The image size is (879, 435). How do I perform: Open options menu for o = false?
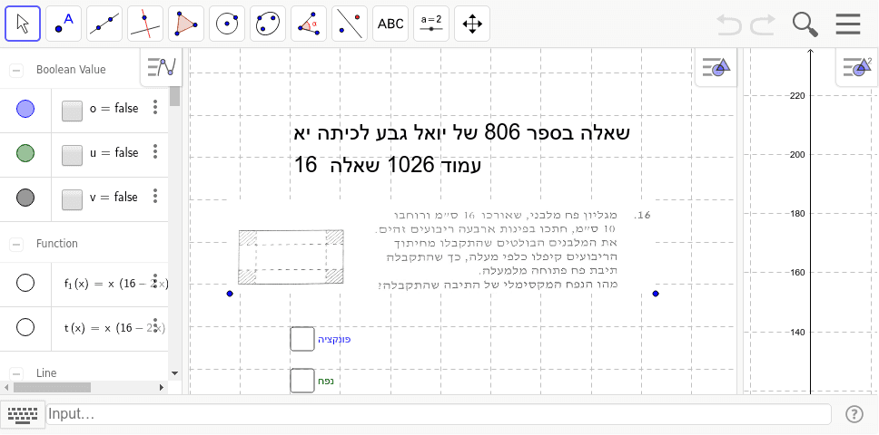[x=155, y=107]
